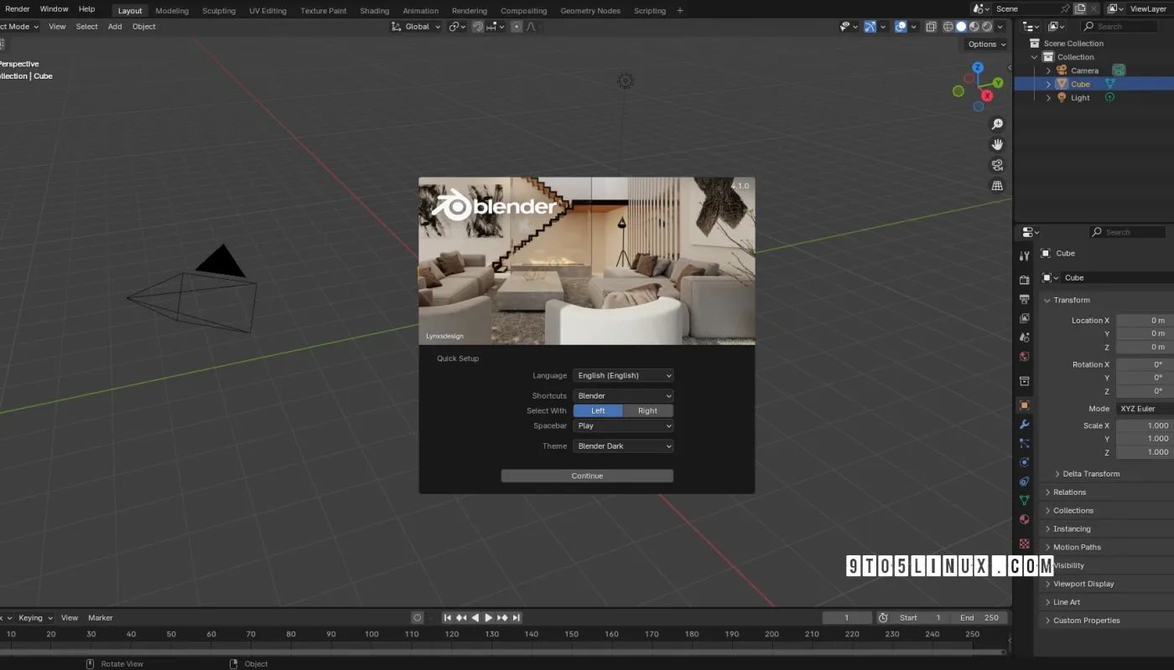1174x670 pixels.
Task: Open the Scene properties tab icon
Action: [x=1024, y=338]
